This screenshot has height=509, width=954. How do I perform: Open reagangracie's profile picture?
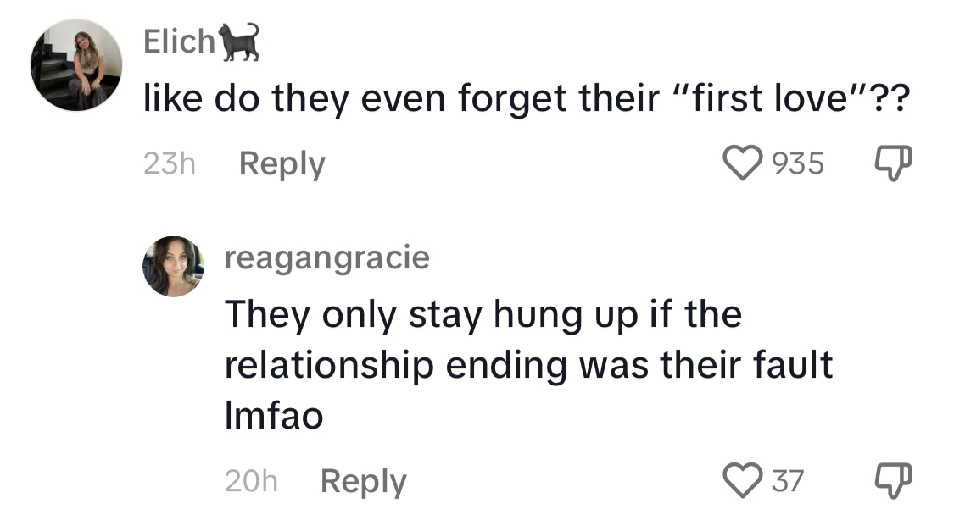[173, 267]
